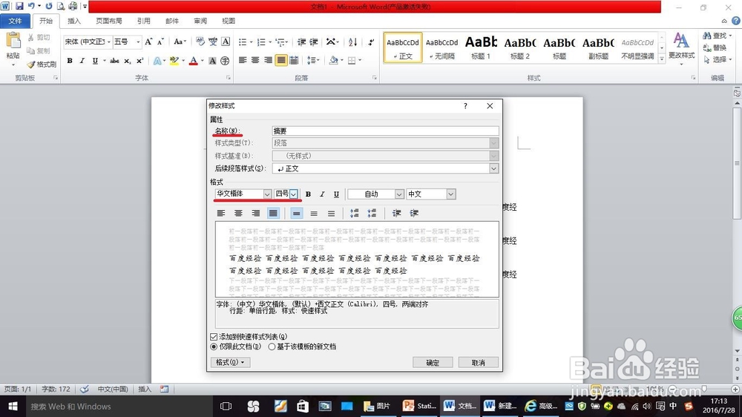This screenshot has height=417, width=742.
Task: Click justify align in Modify Style dialog
Action: click(273, 214)
